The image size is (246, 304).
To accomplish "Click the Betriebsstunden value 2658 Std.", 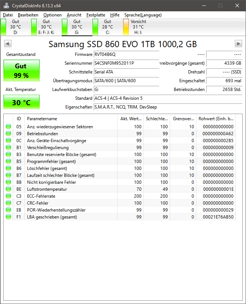I will [224, 90].
